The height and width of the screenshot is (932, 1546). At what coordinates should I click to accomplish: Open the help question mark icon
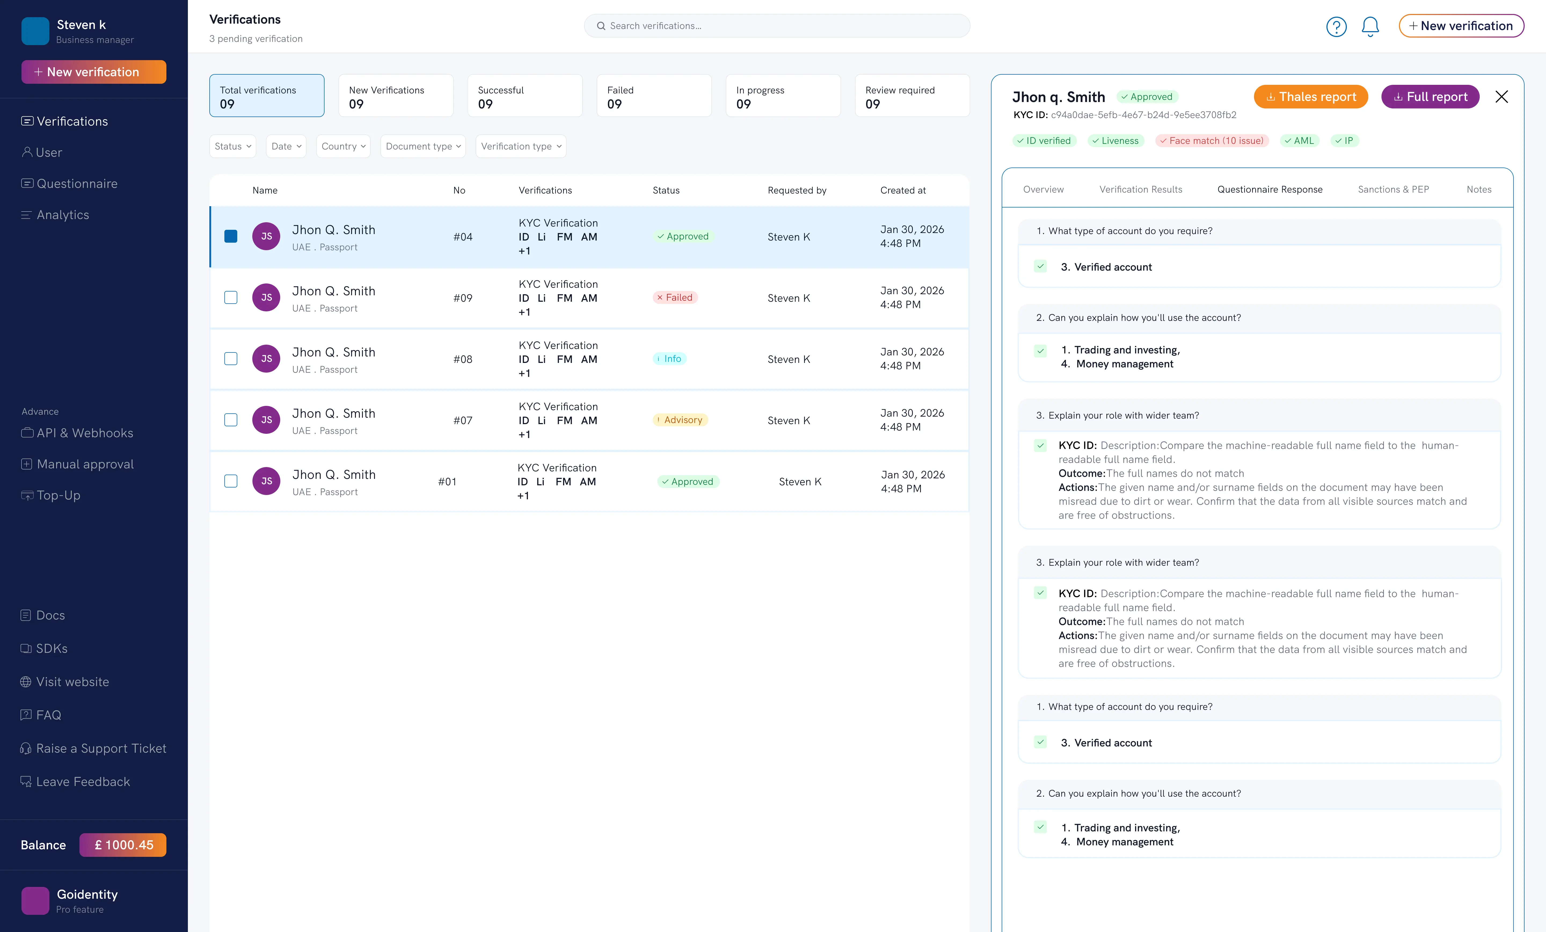click(1336, 26)
